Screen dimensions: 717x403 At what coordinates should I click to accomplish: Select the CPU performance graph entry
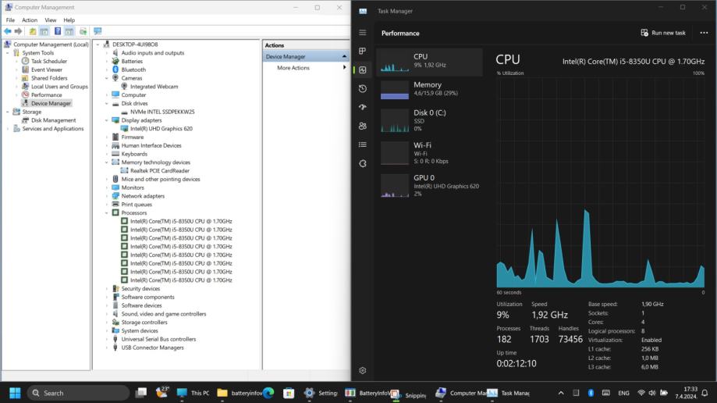point(429,62)
